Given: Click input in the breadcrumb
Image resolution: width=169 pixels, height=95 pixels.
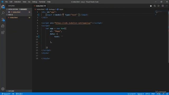Looking at the screenshot, I should [x=61, y=9].
